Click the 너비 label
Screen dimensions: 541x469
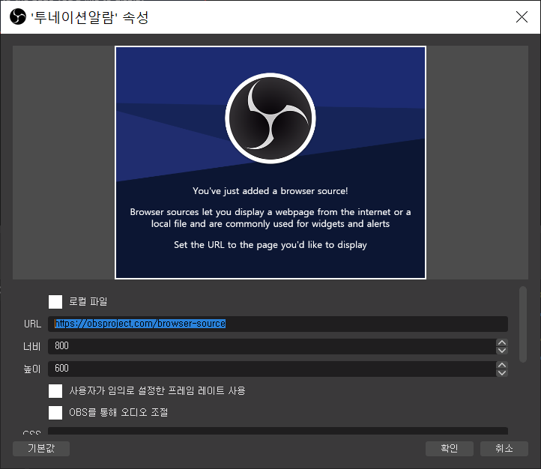[x=32, y=346]
